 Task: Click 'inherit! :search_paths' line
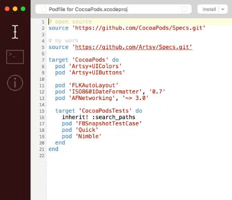(99, 117)
